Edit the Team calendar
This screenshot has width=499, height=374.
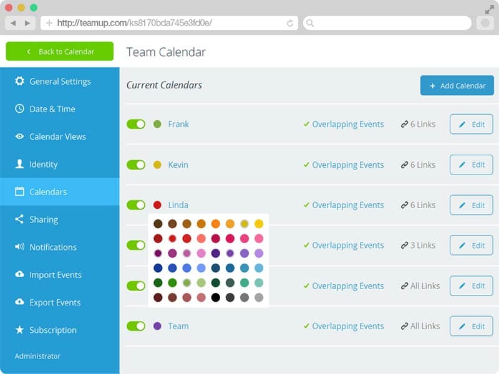point(472,326)
